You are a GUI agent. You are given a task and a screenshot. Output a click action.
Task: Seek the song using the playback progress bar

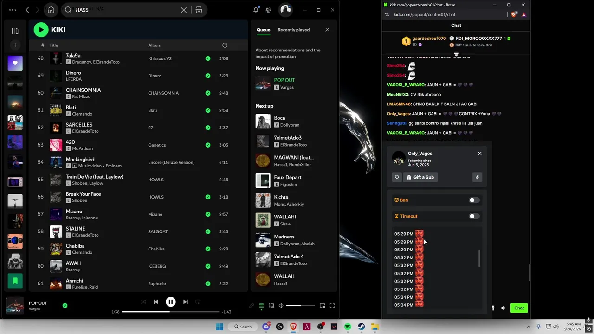click(171, 312)
